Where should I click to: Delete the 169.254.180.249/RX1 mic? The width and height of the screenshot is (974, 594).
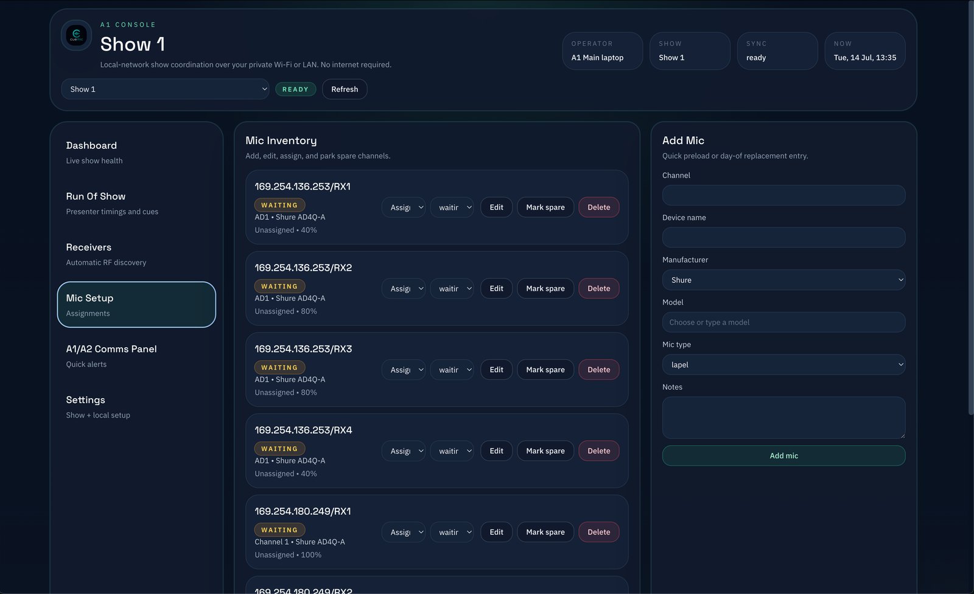(x=599, y=532)
